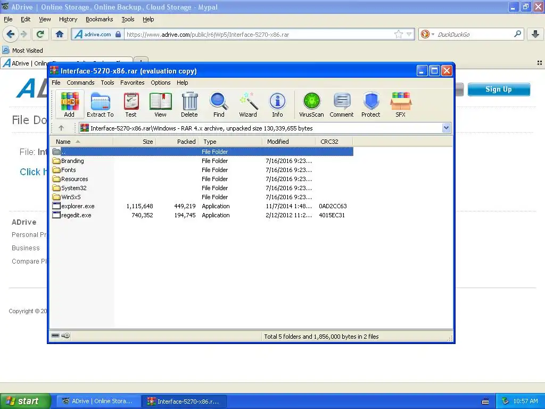This screenshot has height=409, width=545.
Task: Sort by the Packed column header
Action: pyautogui.click(x=177, y=142)
